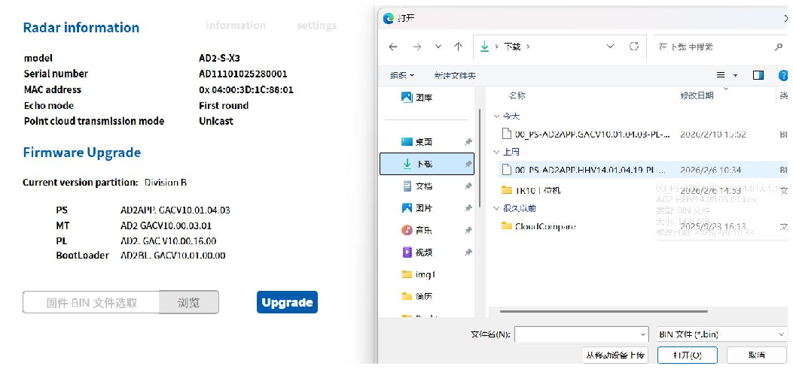Go up one folder level with up arrow
The height and width of the screenshot is (369, 793).
(x=458, y=47)
